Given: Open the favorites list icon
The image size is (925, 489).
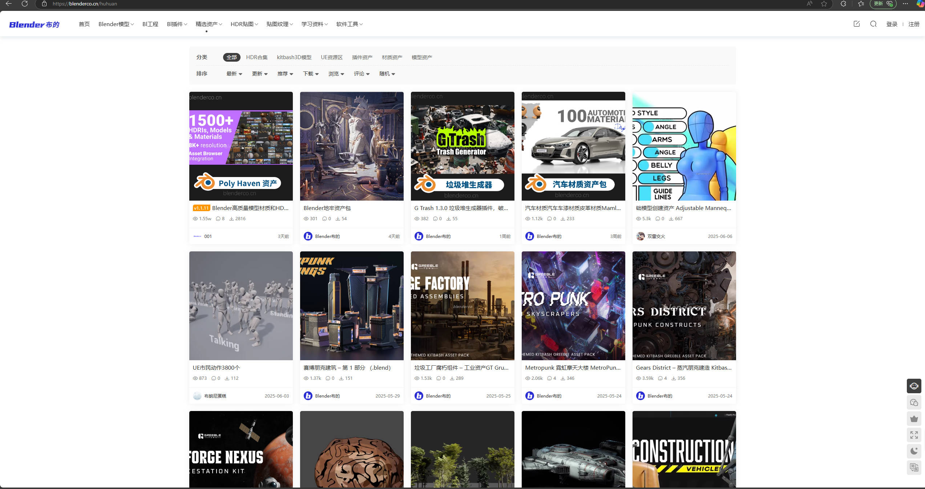Looking at the screenshot, I should point(861,4).
